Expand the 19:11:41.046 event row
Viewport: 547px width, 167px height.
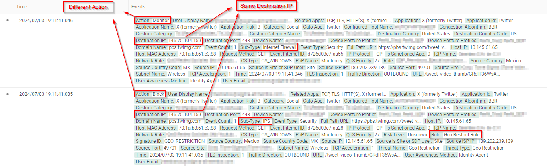click(x=8, y=21)
